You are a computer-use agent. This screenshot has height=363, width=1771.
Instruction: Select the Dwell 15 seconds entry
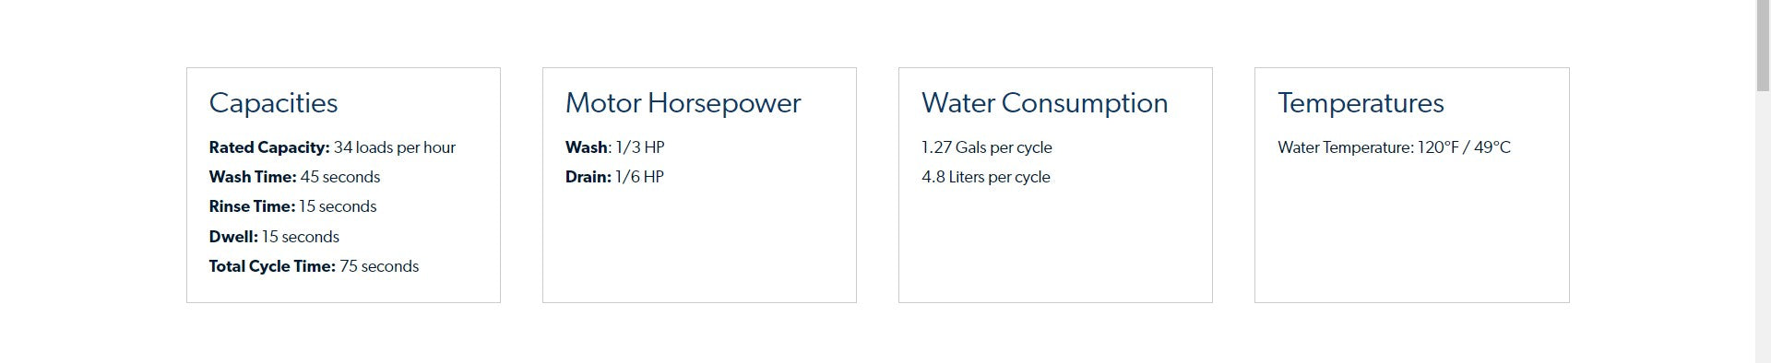click(274, 237)
